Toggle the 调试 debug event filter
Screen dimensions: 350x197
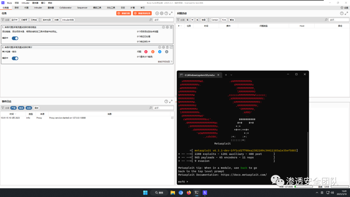36,108
